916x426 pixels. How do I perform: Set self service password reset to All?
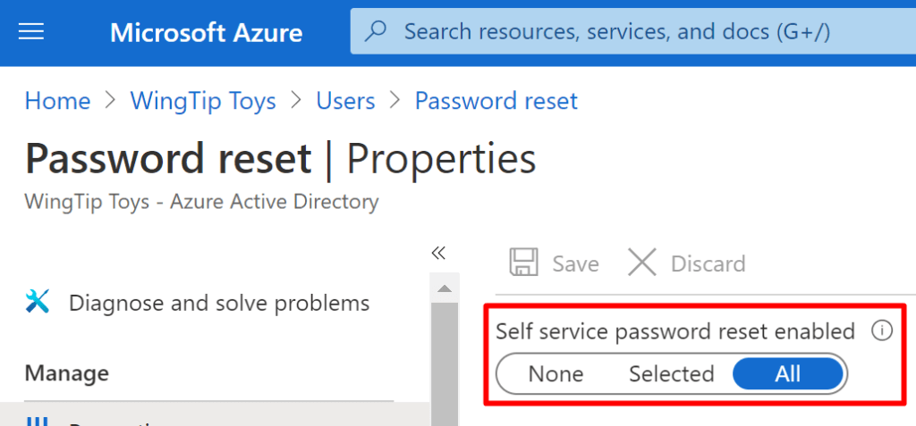click(787, 374)
